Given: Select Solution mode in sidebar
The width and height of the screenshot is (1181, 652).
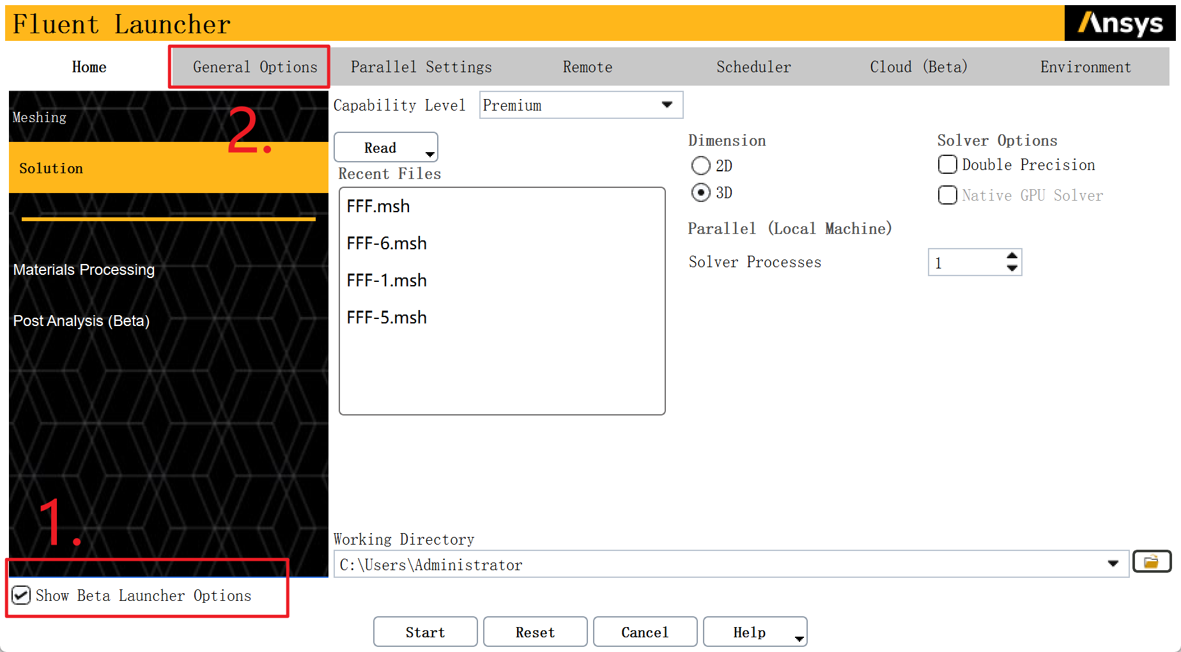Looking at the screenshot, I should 169,167.
